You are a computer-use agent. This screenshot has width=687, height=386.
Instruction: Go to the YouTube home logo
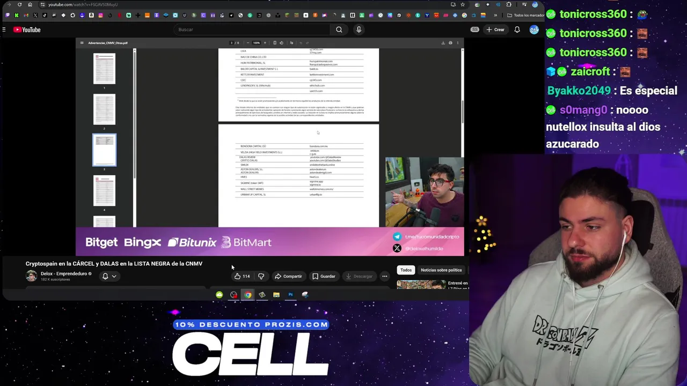(27, 29)
